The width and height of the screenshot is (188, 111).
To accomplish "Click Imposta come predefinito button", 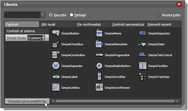I will [27, 101].
